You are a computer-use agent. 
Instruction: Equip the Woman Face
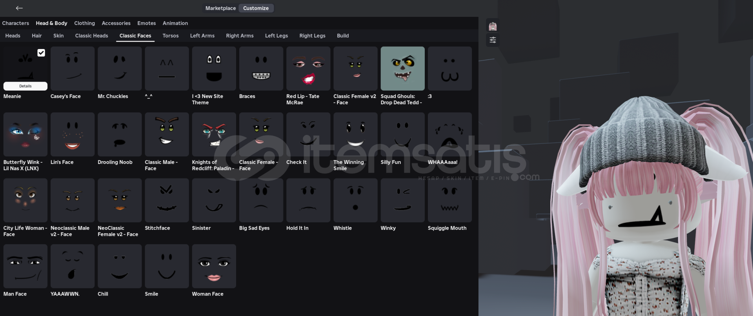tap(214, 266)
